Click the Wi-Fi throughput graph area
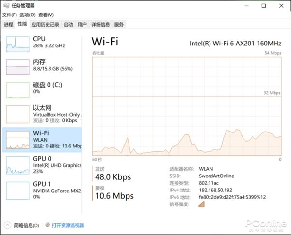 [187, 105]
